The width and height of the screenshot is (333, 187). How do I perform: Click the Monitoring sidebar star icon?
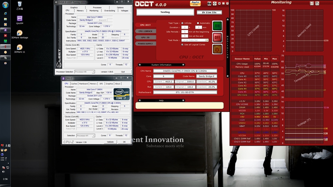pos(228,19)
